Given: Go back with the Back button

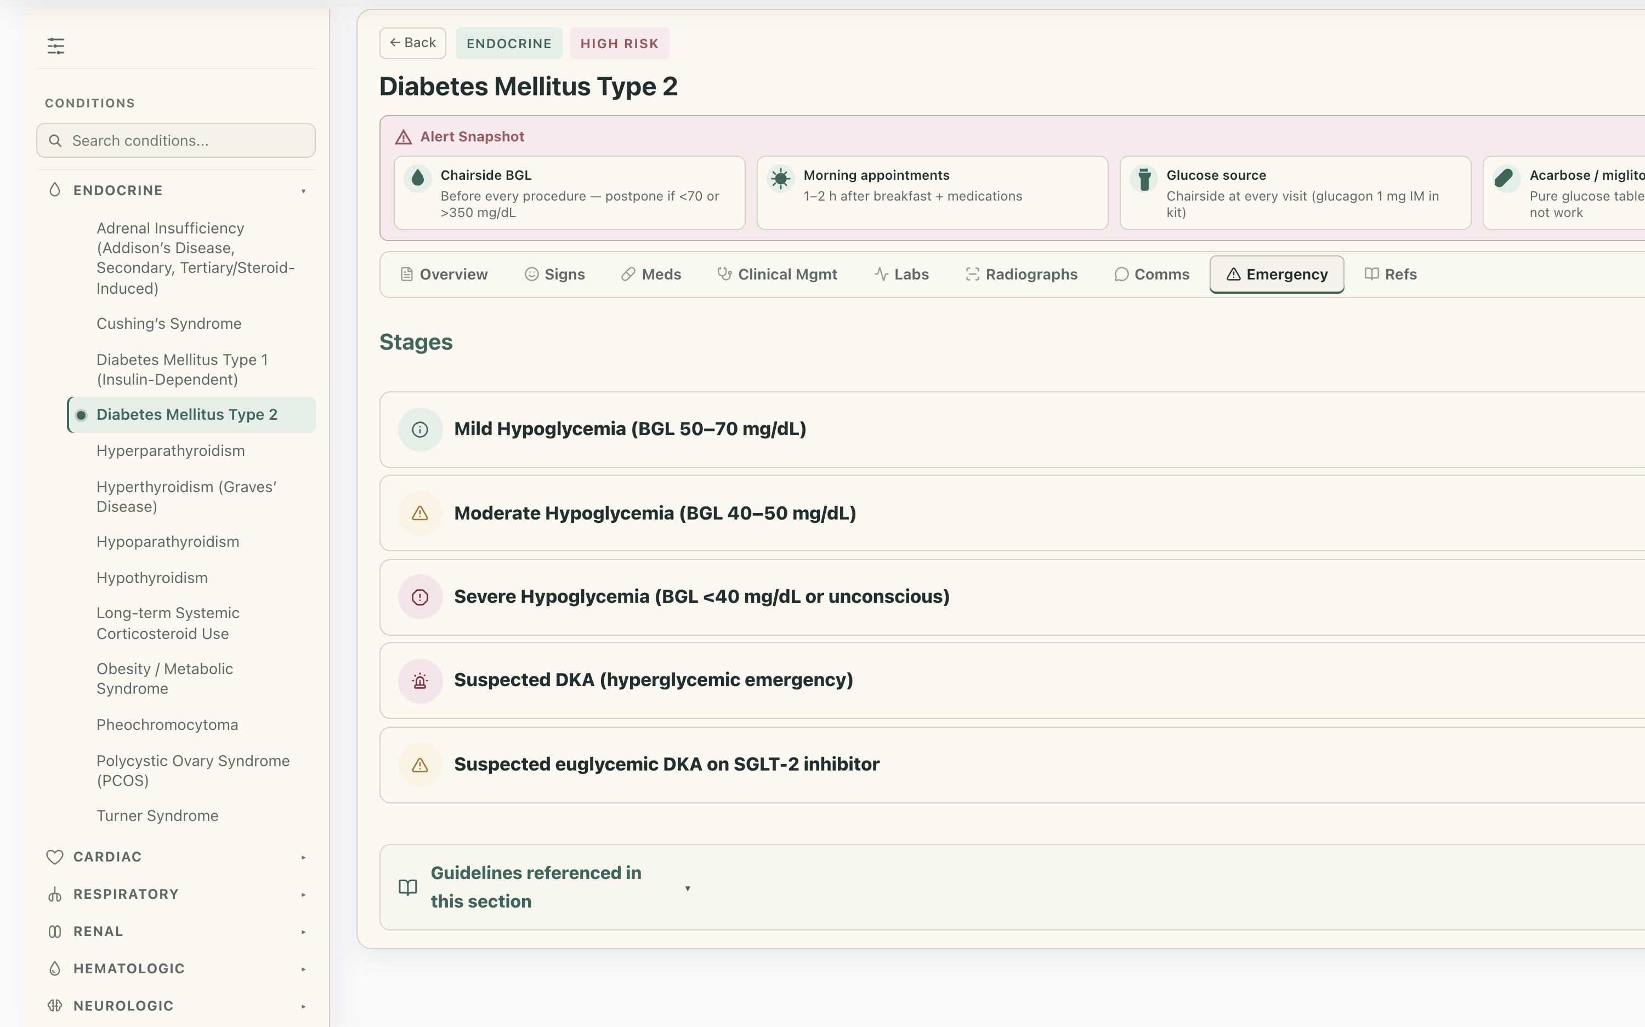Looking at the screenshot, I should coord(412,43).
